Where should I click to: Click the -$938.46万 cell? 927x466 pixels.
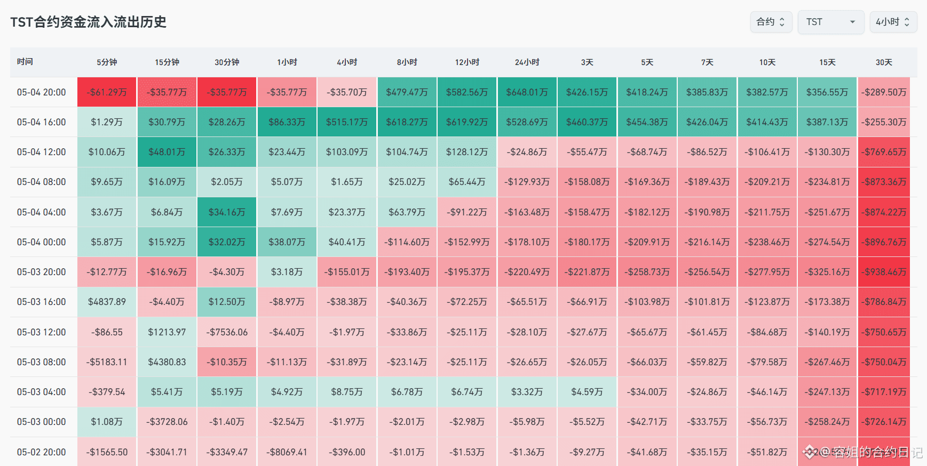point(884,272)
